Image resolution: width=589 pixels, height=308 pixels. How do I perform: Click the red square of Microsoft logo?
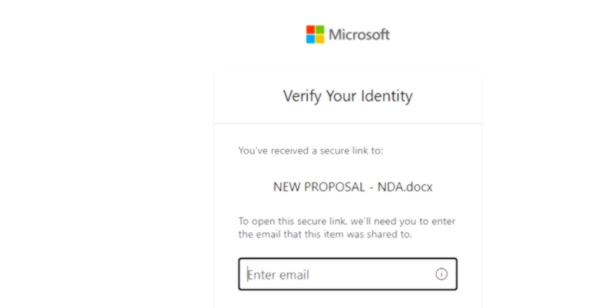pos(310,29)
